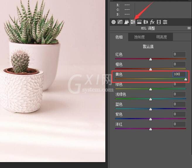Open the Effects fx panel icon

click(x=152, y=22)
